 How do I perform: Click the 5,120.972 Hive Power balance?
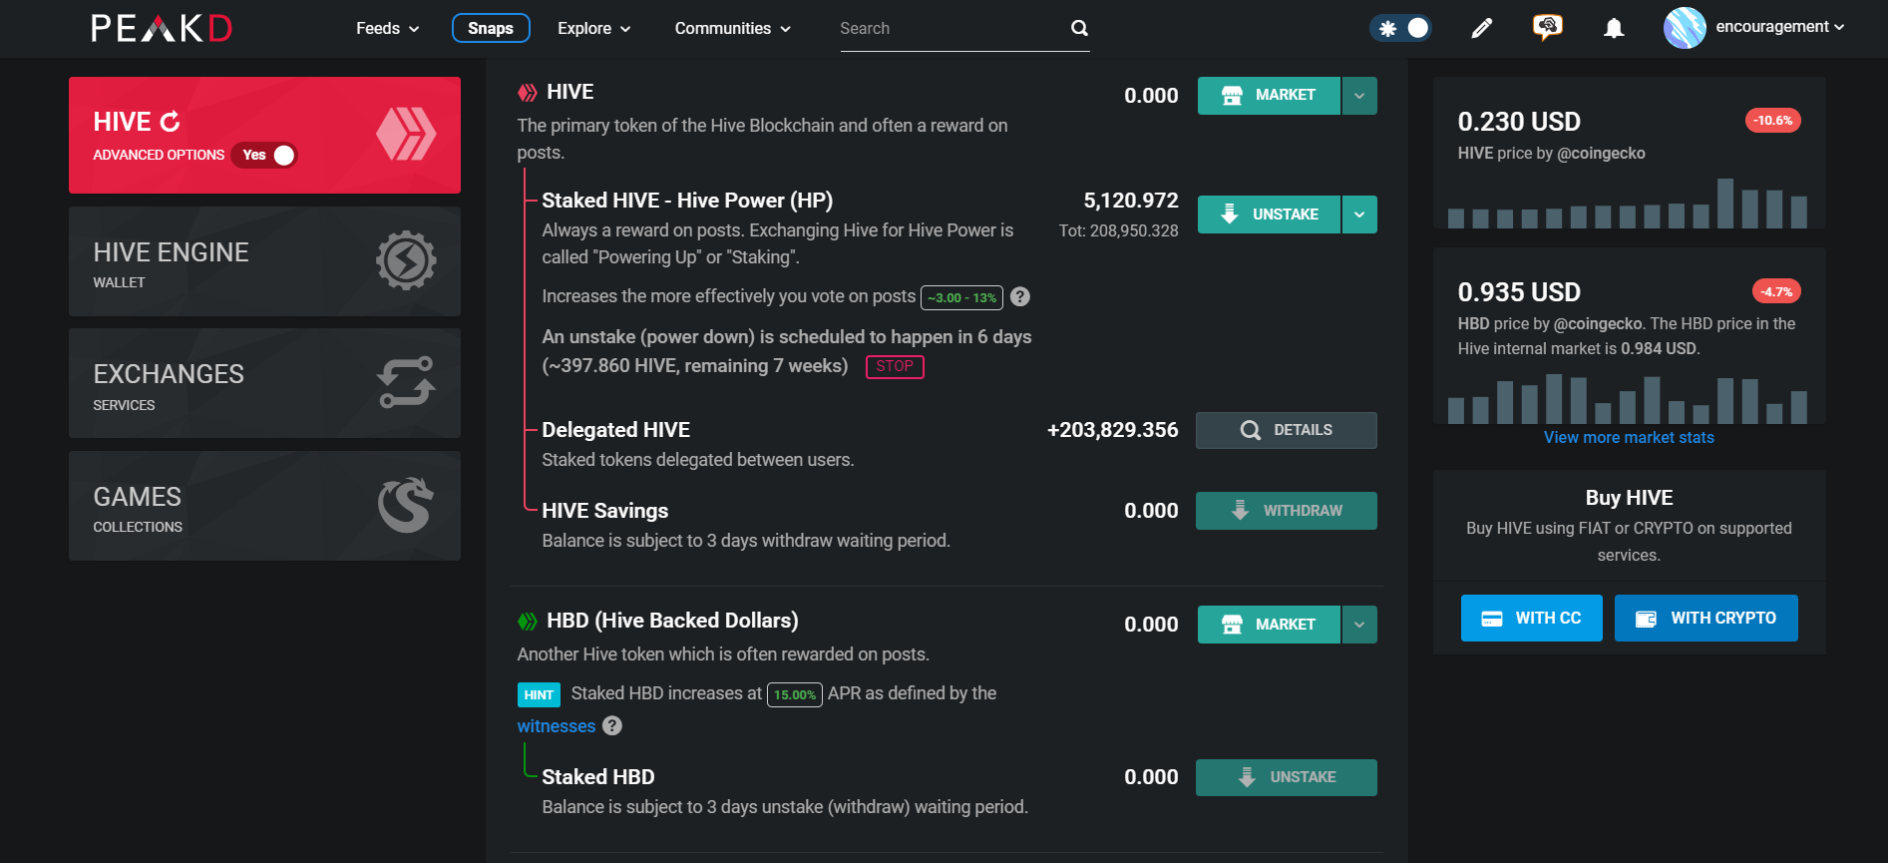point(1131,201)
